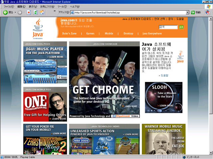Screen dimensions: 213x159
Task: Click Java 소프트웨어 다운로드 header link
Action: click(x=137, y=19)
